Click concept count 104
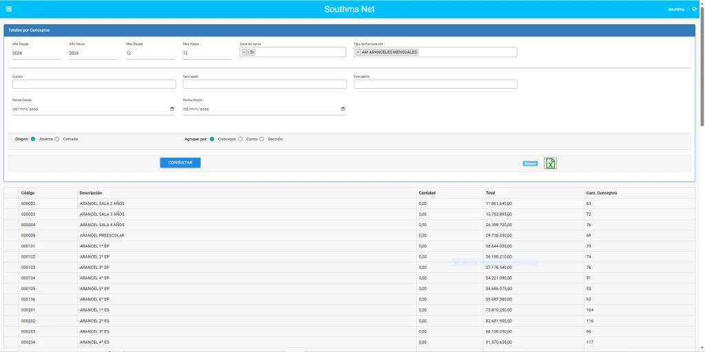705x352 pixels. 589,310
